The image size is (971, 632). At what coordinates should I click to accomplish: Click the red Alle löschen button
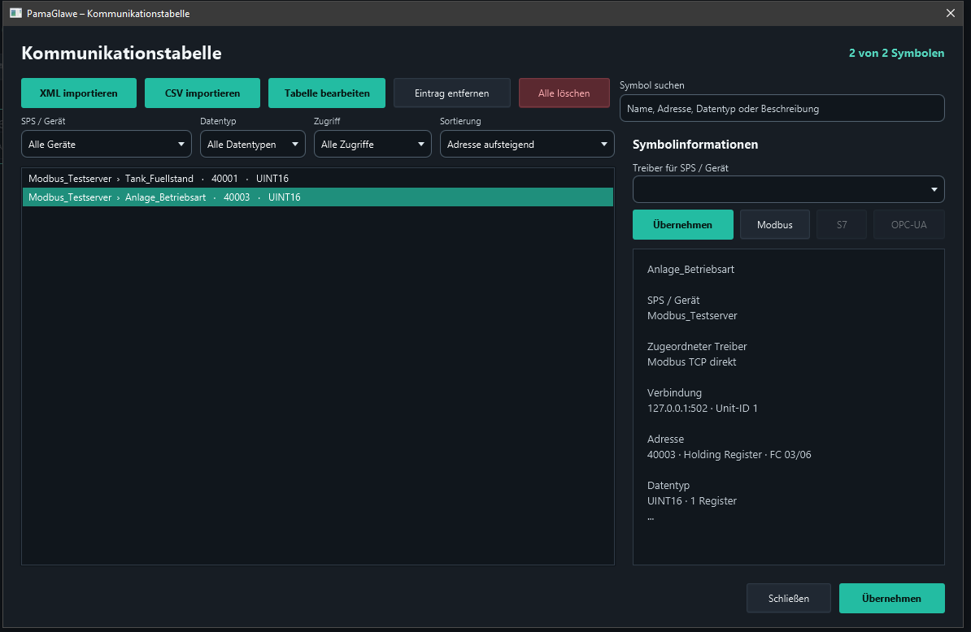click(x=564, y=93)
